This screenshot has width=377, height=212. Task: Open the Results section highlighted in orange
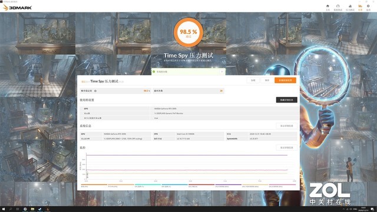coord(360,8)
